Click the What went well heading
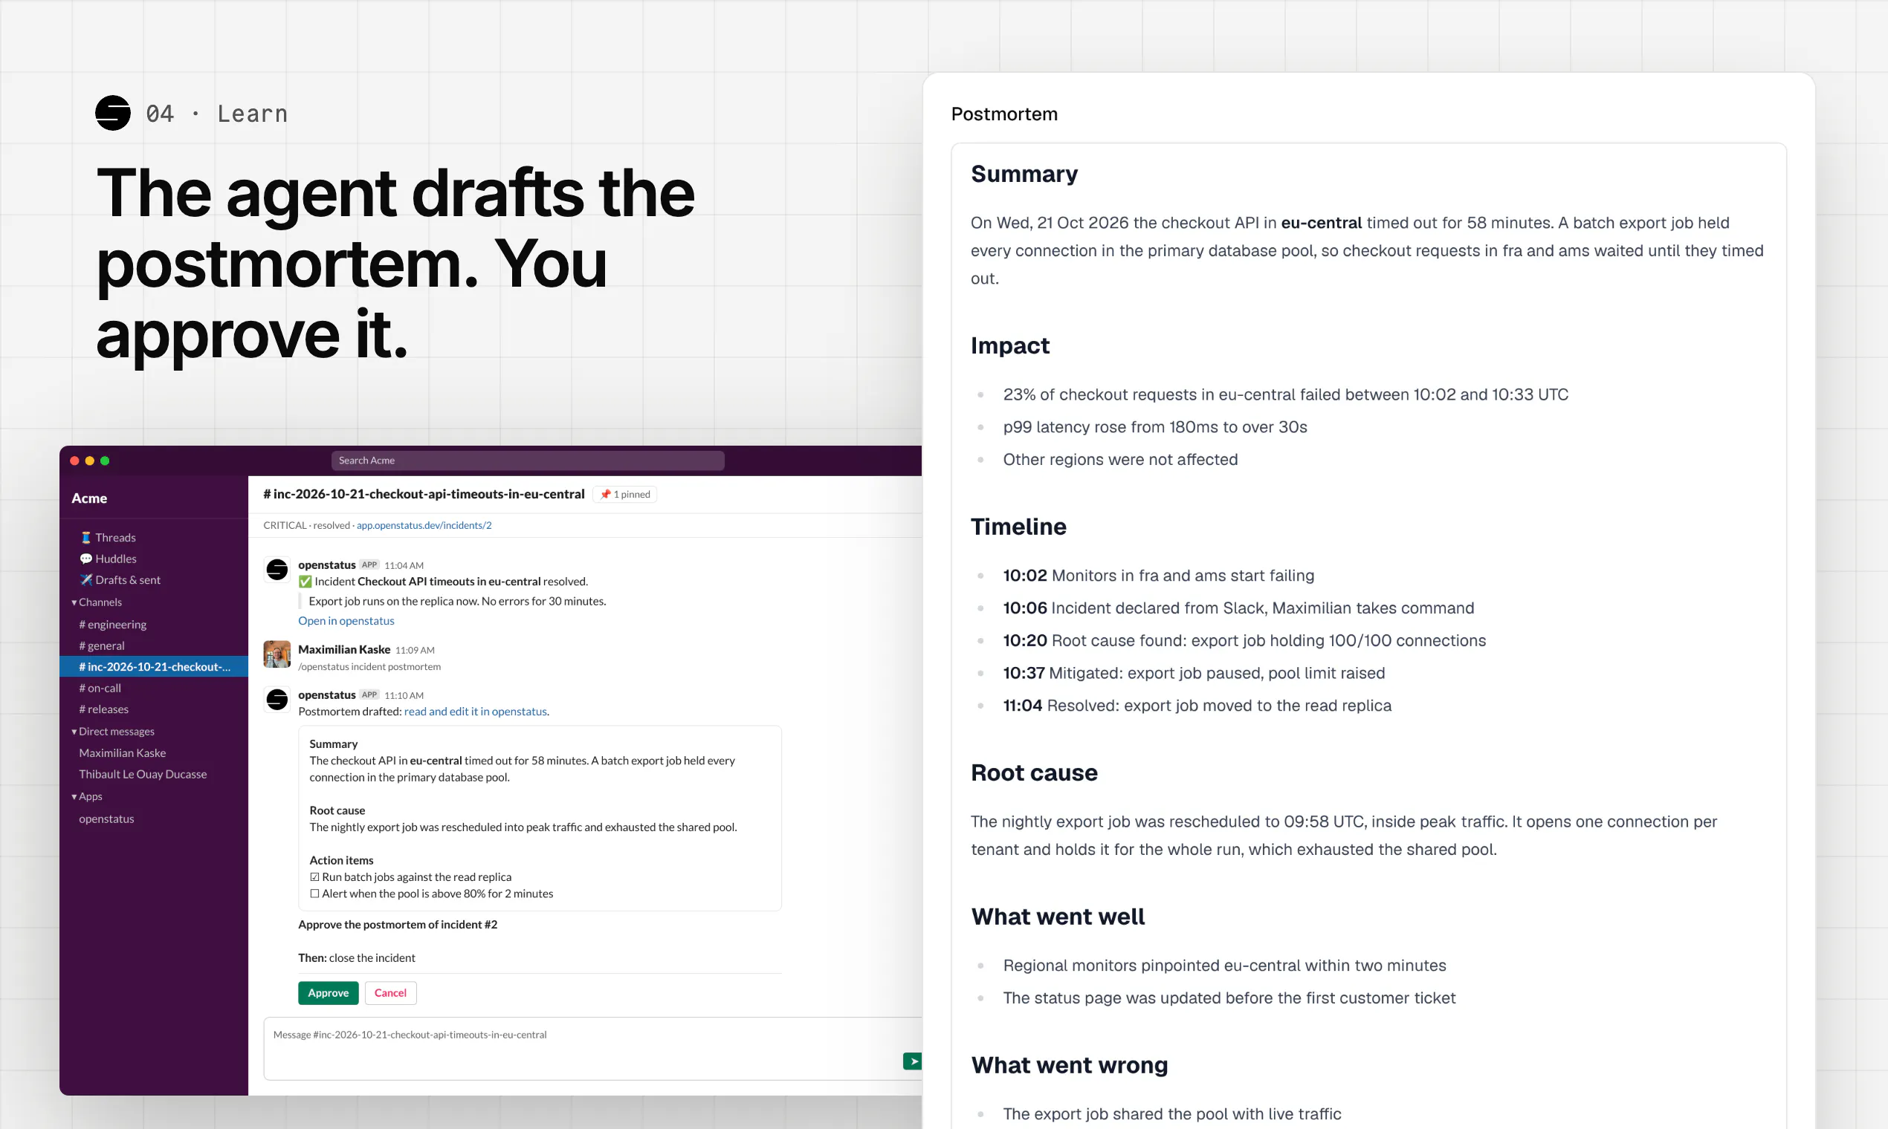The height and width of the screenshot is (1129, 1888). click(x=1058, y=917)
